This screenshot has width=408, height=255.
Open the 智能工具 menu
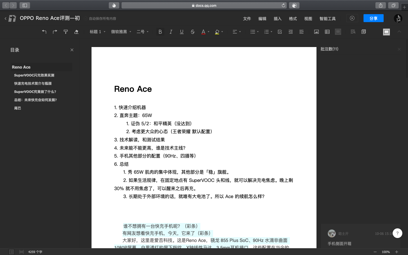(x=328, y=18)
